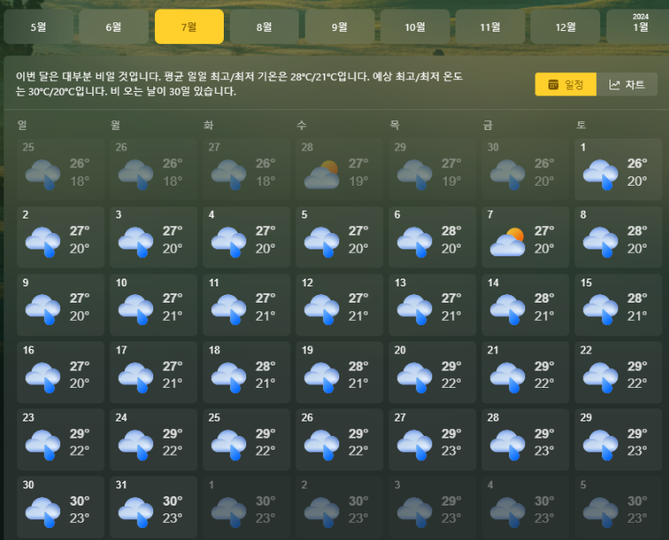Open the second-to-last row's 29 forecast card

(x=618, y=439)
